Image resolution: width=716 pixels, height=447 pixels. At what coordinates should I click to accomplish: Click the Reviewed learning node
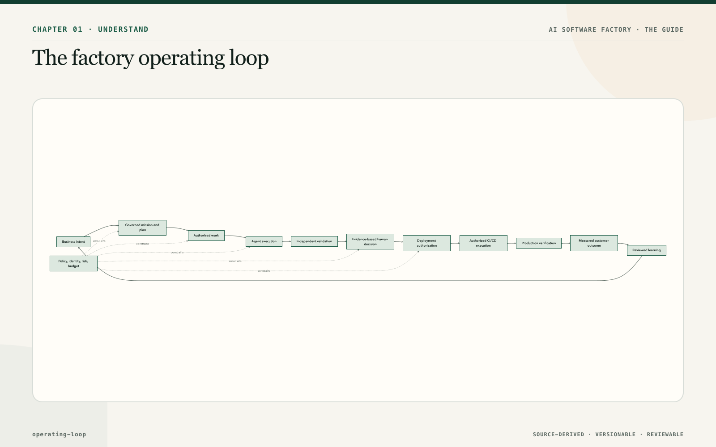[647, 250]
